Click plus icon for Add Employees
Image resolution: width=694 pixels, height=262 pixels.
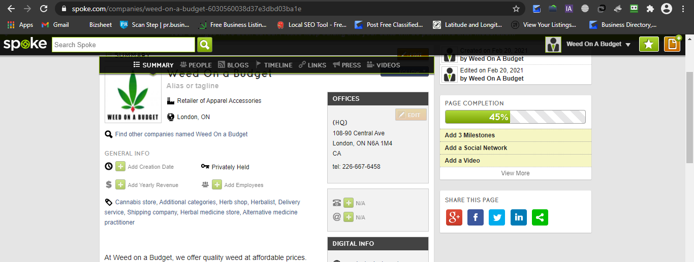pos(217,184)
